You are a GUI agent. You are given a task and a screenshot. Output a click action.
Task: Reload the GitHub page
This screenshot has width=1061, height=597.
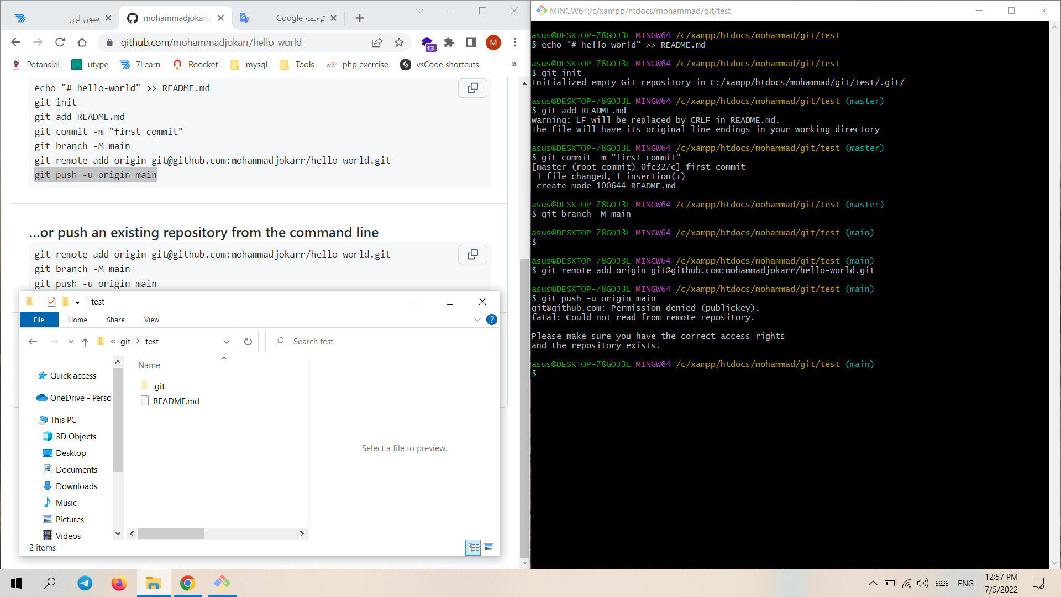coord(60,43)
